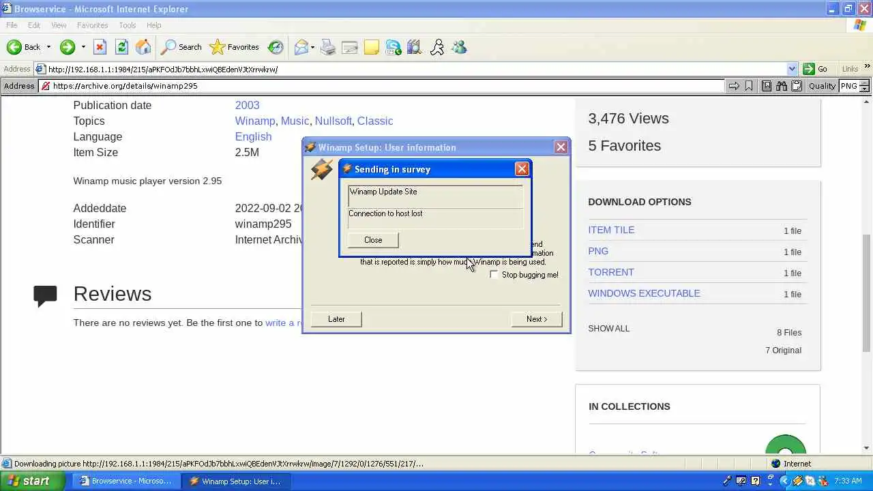This screenshot has width=873, height=491.
Task: Open the Favorites menu
Action: tap(93, 25)
